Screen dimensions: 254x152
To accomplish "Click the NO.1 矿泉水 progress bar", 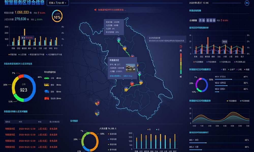I will pyautogui.click(x=232, y=79).
